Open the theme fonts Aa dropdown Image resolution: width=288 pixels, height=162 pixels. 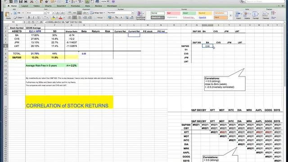274,18
